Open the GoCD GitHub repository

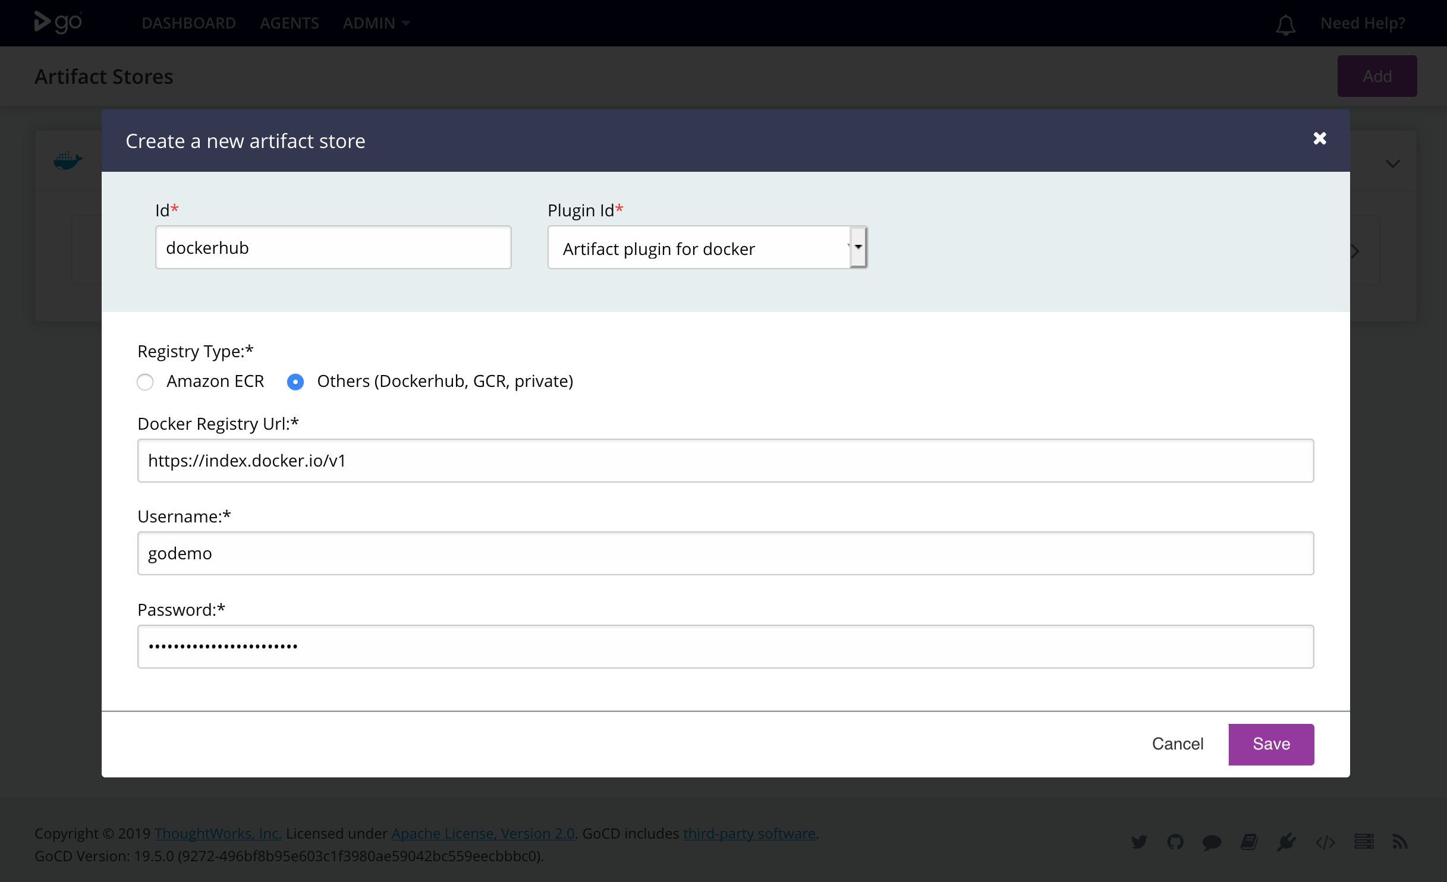pos(1175,842)
